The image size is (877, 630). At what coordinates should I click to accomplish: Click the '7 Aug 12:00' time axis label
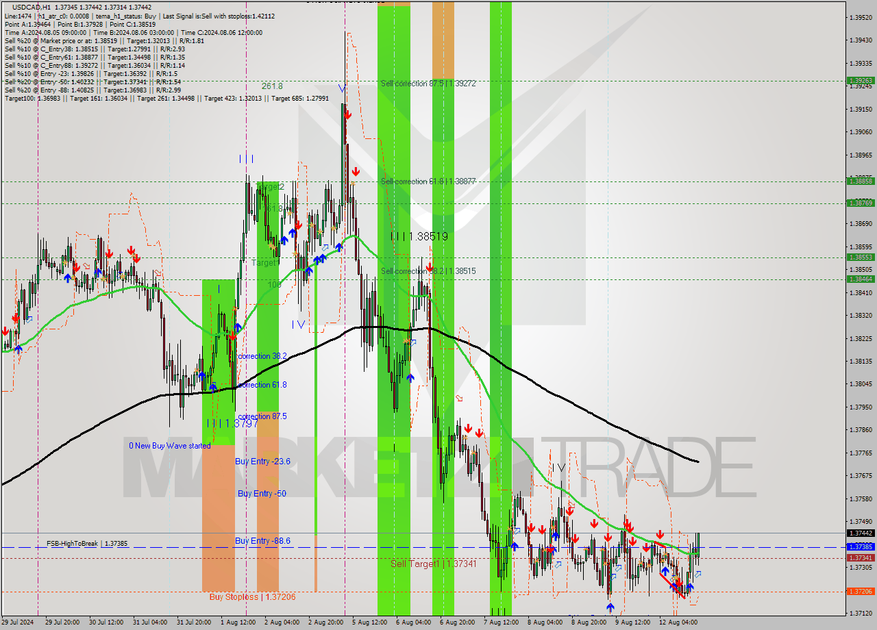(501, 622)
